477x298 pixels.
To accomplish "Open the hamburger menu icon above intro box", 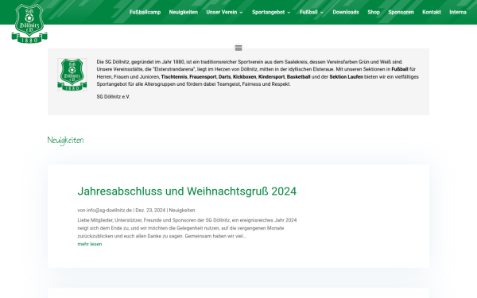I will tap(238, 48).
